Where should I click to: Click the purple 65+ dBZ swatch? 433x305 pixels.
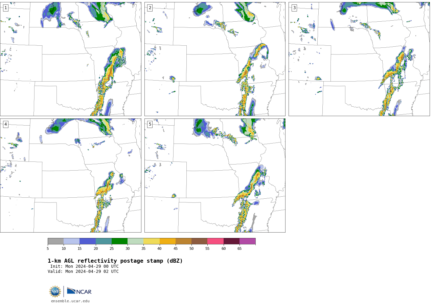pyautogui.click(x=247, y=241)
